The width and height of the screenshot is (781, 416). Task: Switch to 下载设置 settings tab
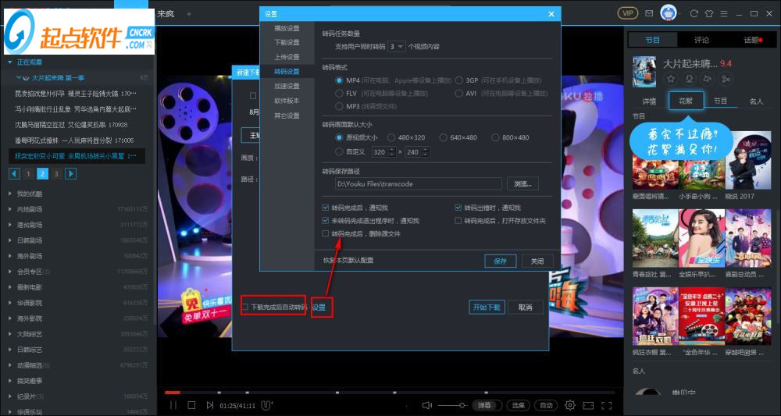coord(287,43)
